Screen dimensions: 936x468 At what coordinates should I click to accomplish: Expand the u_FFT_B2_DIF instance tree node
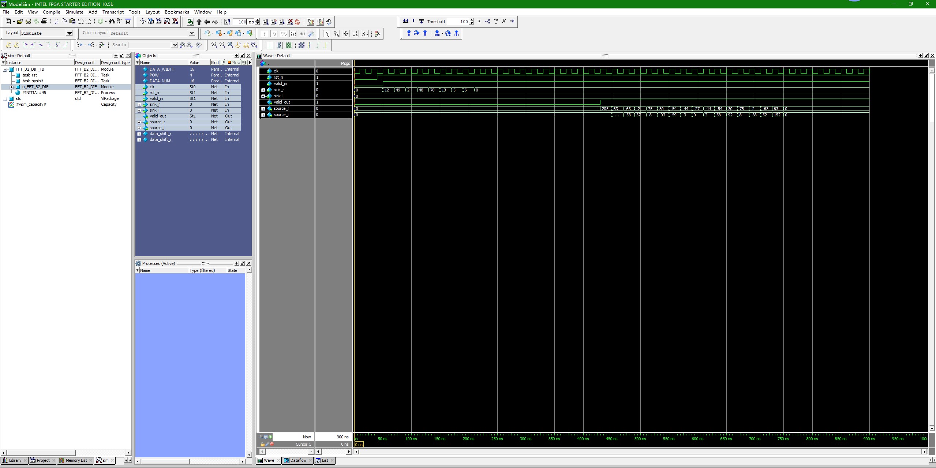coord(12,87)
